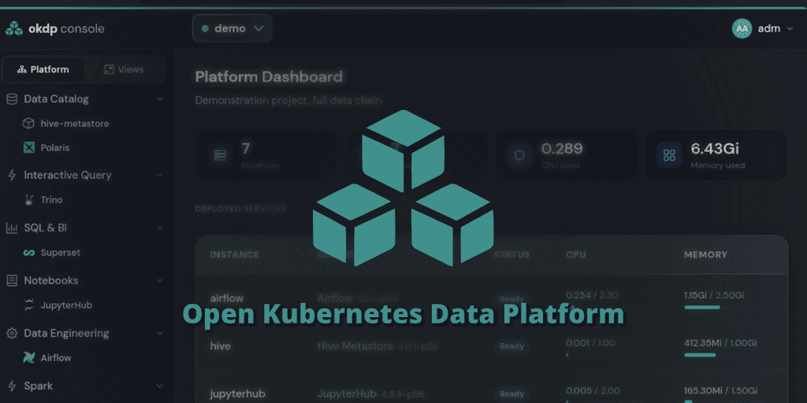Select the hive instance row name
The height and width of the screenshot is (403, 807).
click(221, 346)
